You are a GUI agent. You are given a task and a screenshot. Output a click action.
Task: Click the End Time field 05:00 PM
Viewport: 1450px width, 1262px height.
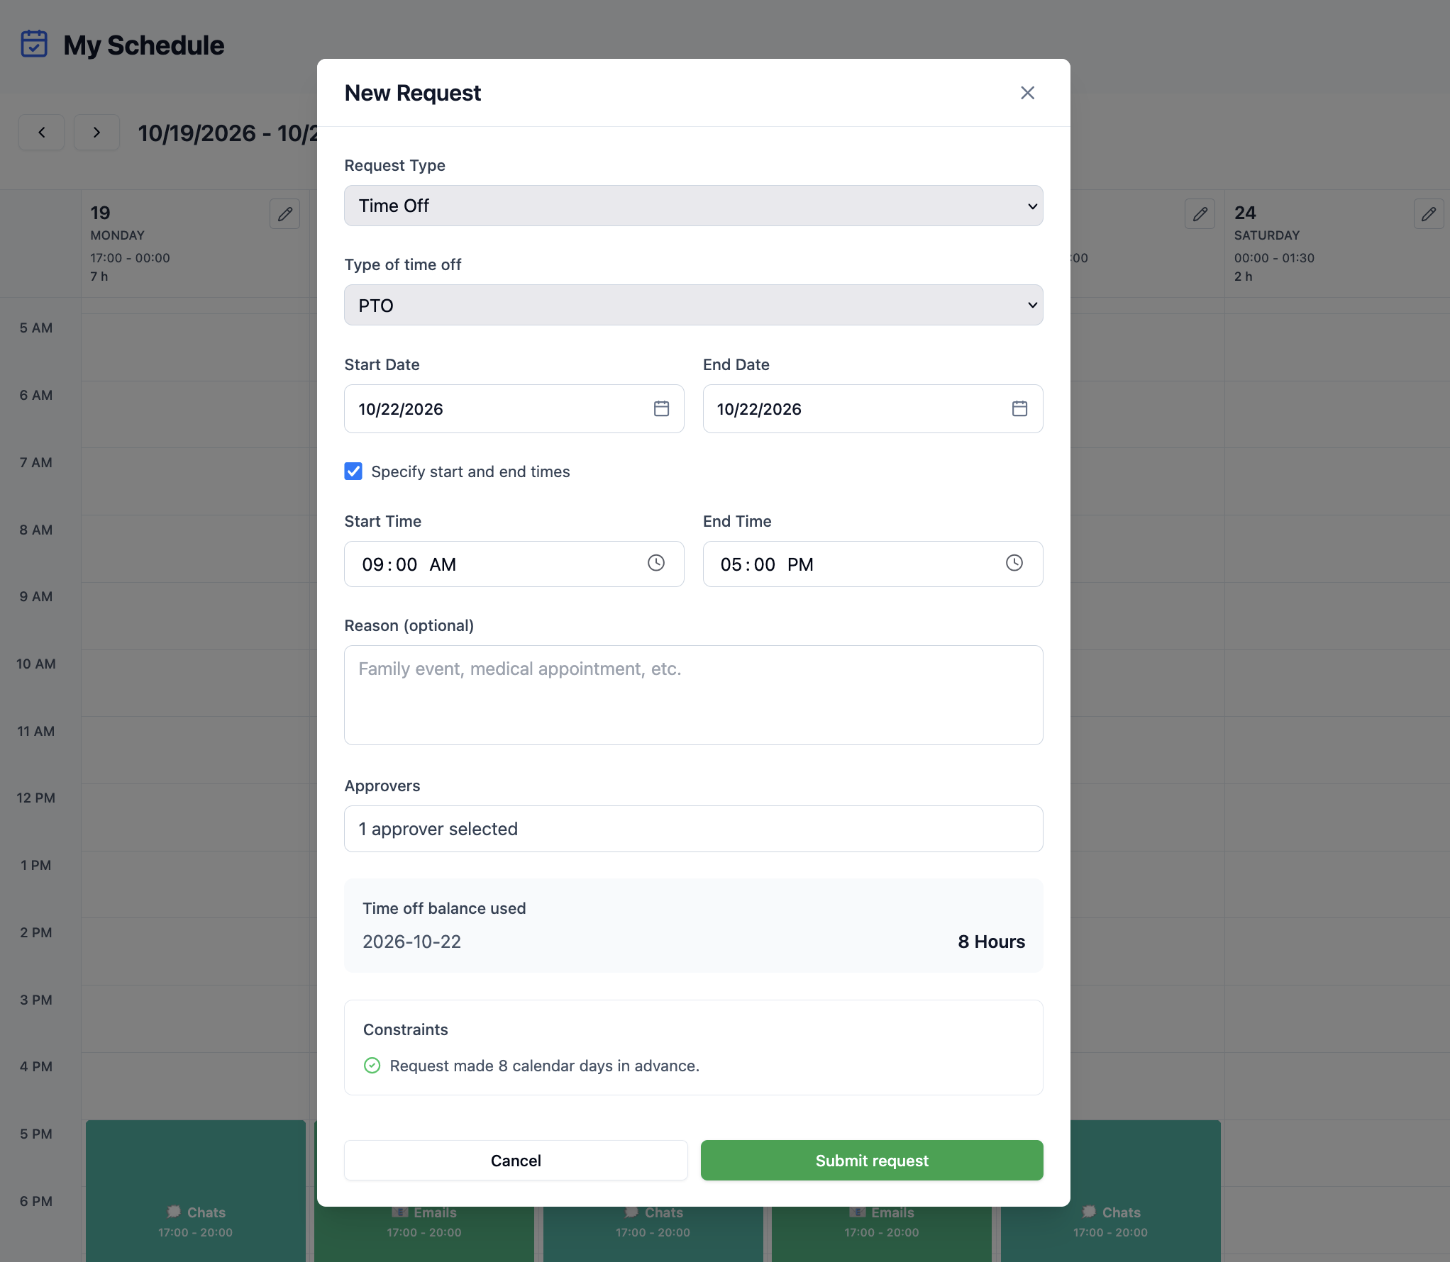click(873, 564)
